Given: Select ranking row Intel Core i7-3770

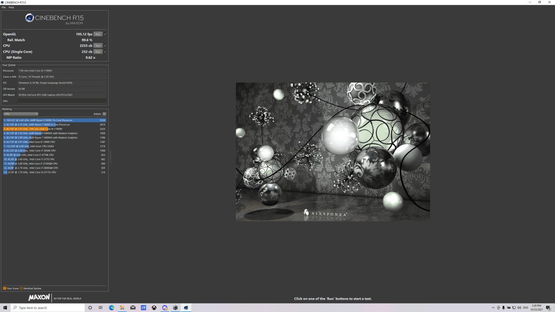Looking at the screenshot, I should click(55, 159).
